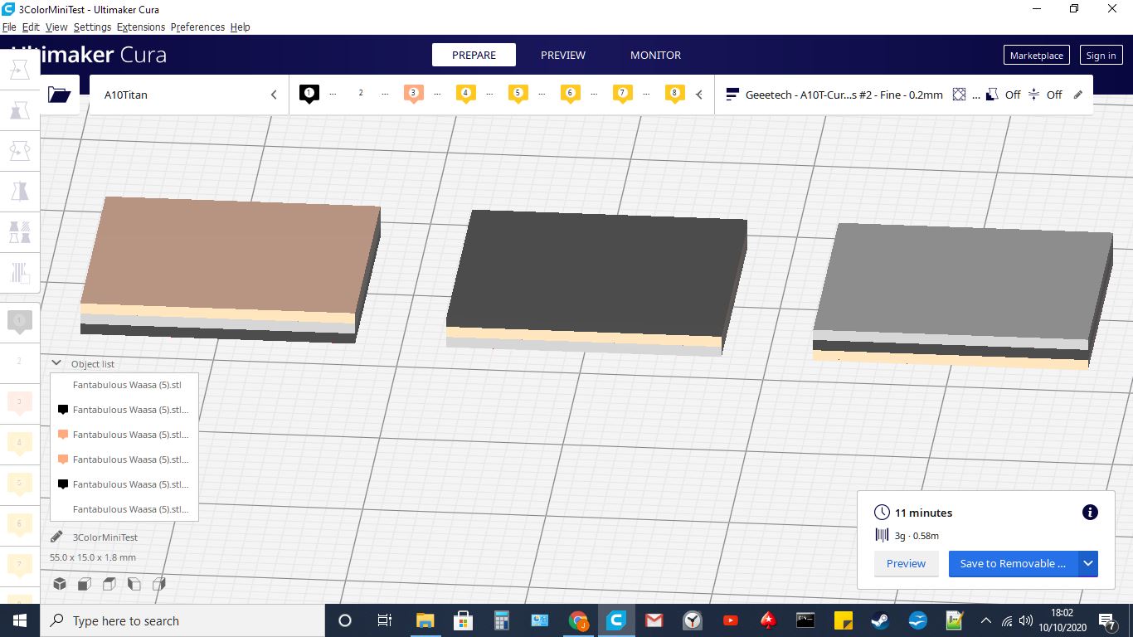Open the Edit menu
Screen dimensions: 1133x637
pos(31,27)
